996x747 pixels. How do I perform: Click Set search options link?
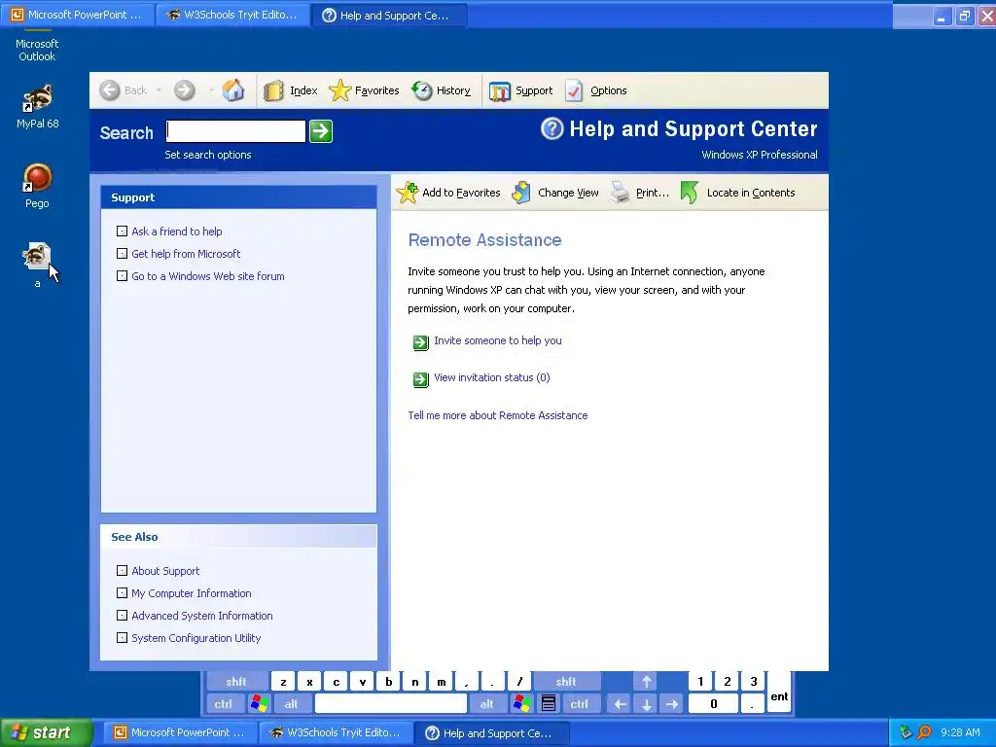[x=208, y=155]
